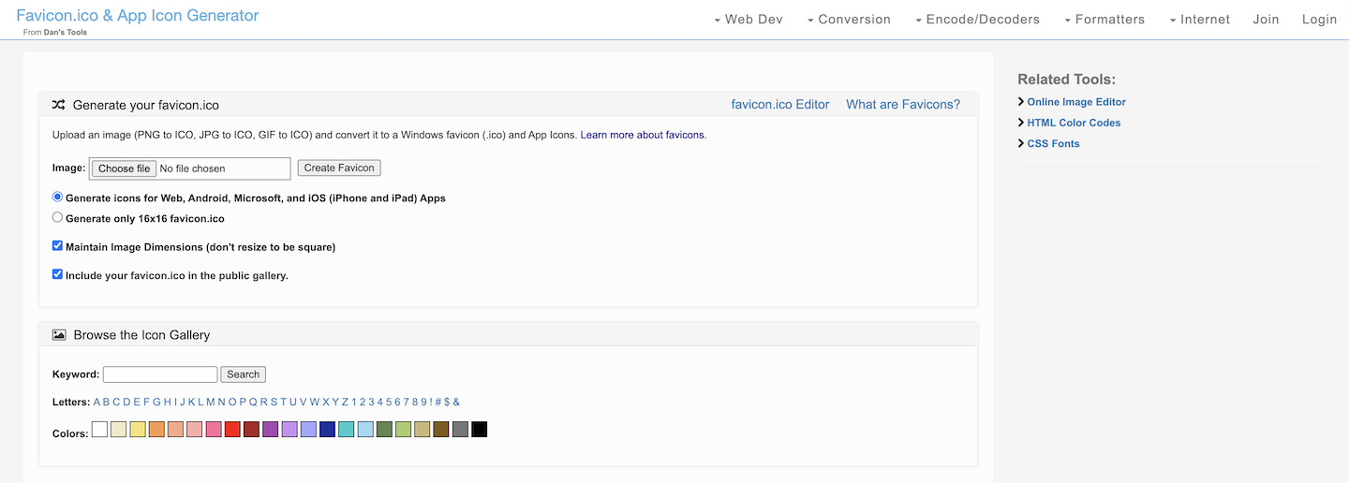Pick the red color swatch in gallery
Image resolution: width=1349 pixels, height=483 pixels.
point(232,430)
